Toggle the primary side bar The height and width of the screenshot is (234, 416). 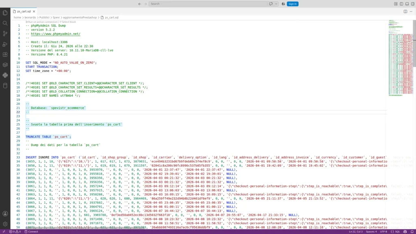[x=401, y=4]
